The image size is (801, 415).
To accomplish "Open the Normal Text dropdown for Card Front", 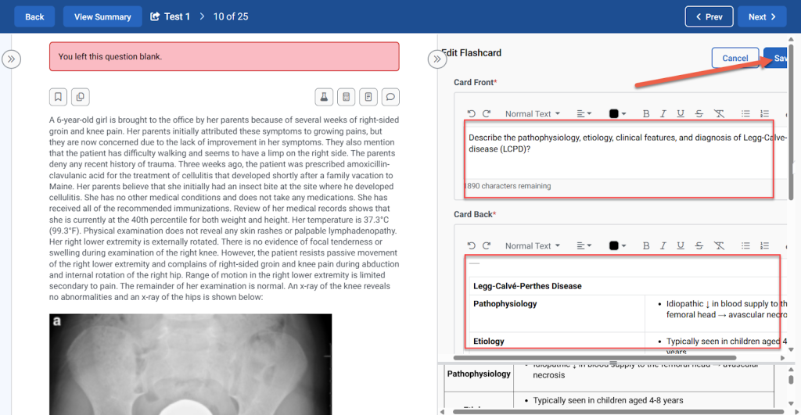I will click(x=532, y=114).
